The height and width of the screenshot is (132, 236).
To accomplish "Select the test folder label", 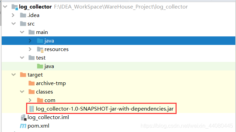I will 41,58.
